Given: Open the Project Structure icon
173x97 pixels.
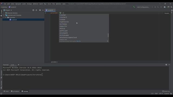Looking at the screenshot, I should pyautogui.click(x=165, y=7).
